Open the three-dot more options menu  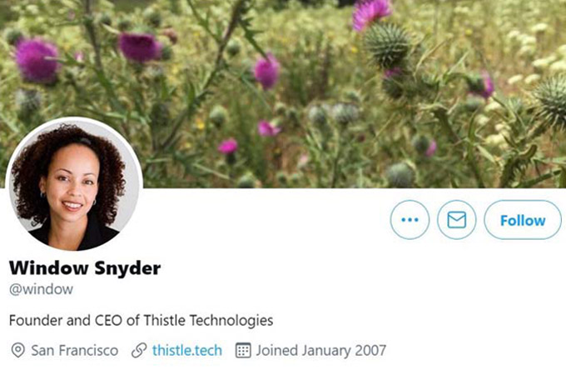tap(410, 220)
